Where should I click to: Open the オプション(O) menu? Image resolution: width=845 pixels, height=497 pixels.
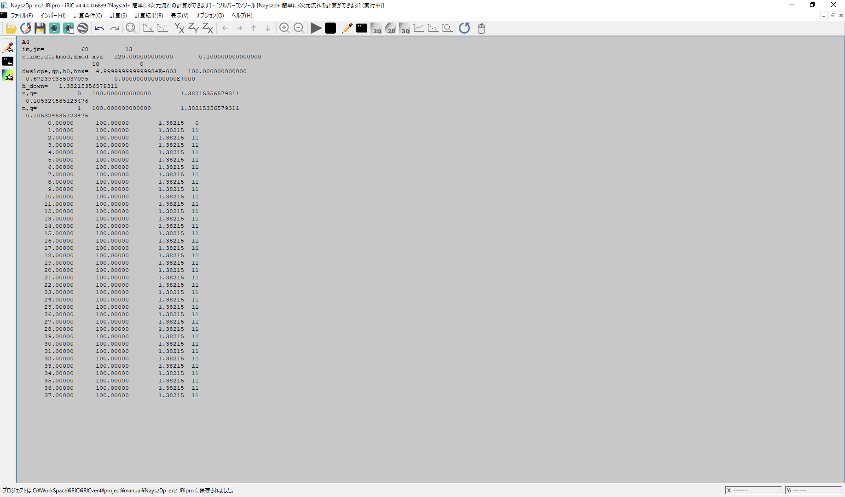[210, 16]
